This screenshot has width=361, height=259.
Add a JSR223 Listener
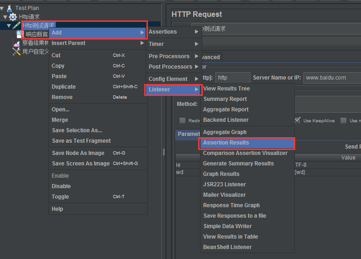click(x=247, y=184)
